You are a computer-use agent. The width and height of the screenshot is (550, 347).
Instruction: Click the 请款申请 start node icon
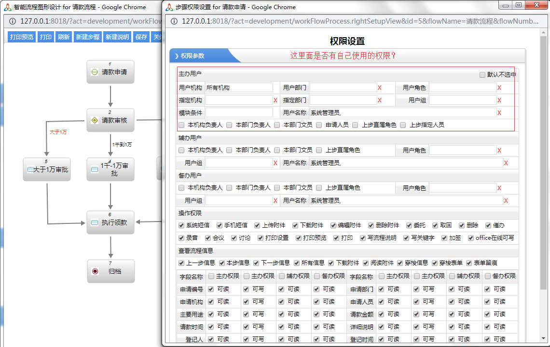point(95,72)
